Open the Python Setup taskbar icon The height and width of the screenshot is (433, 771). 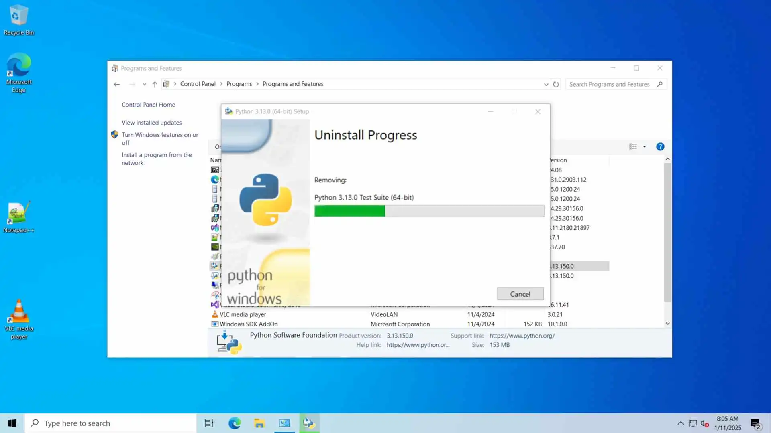point(309,423)
